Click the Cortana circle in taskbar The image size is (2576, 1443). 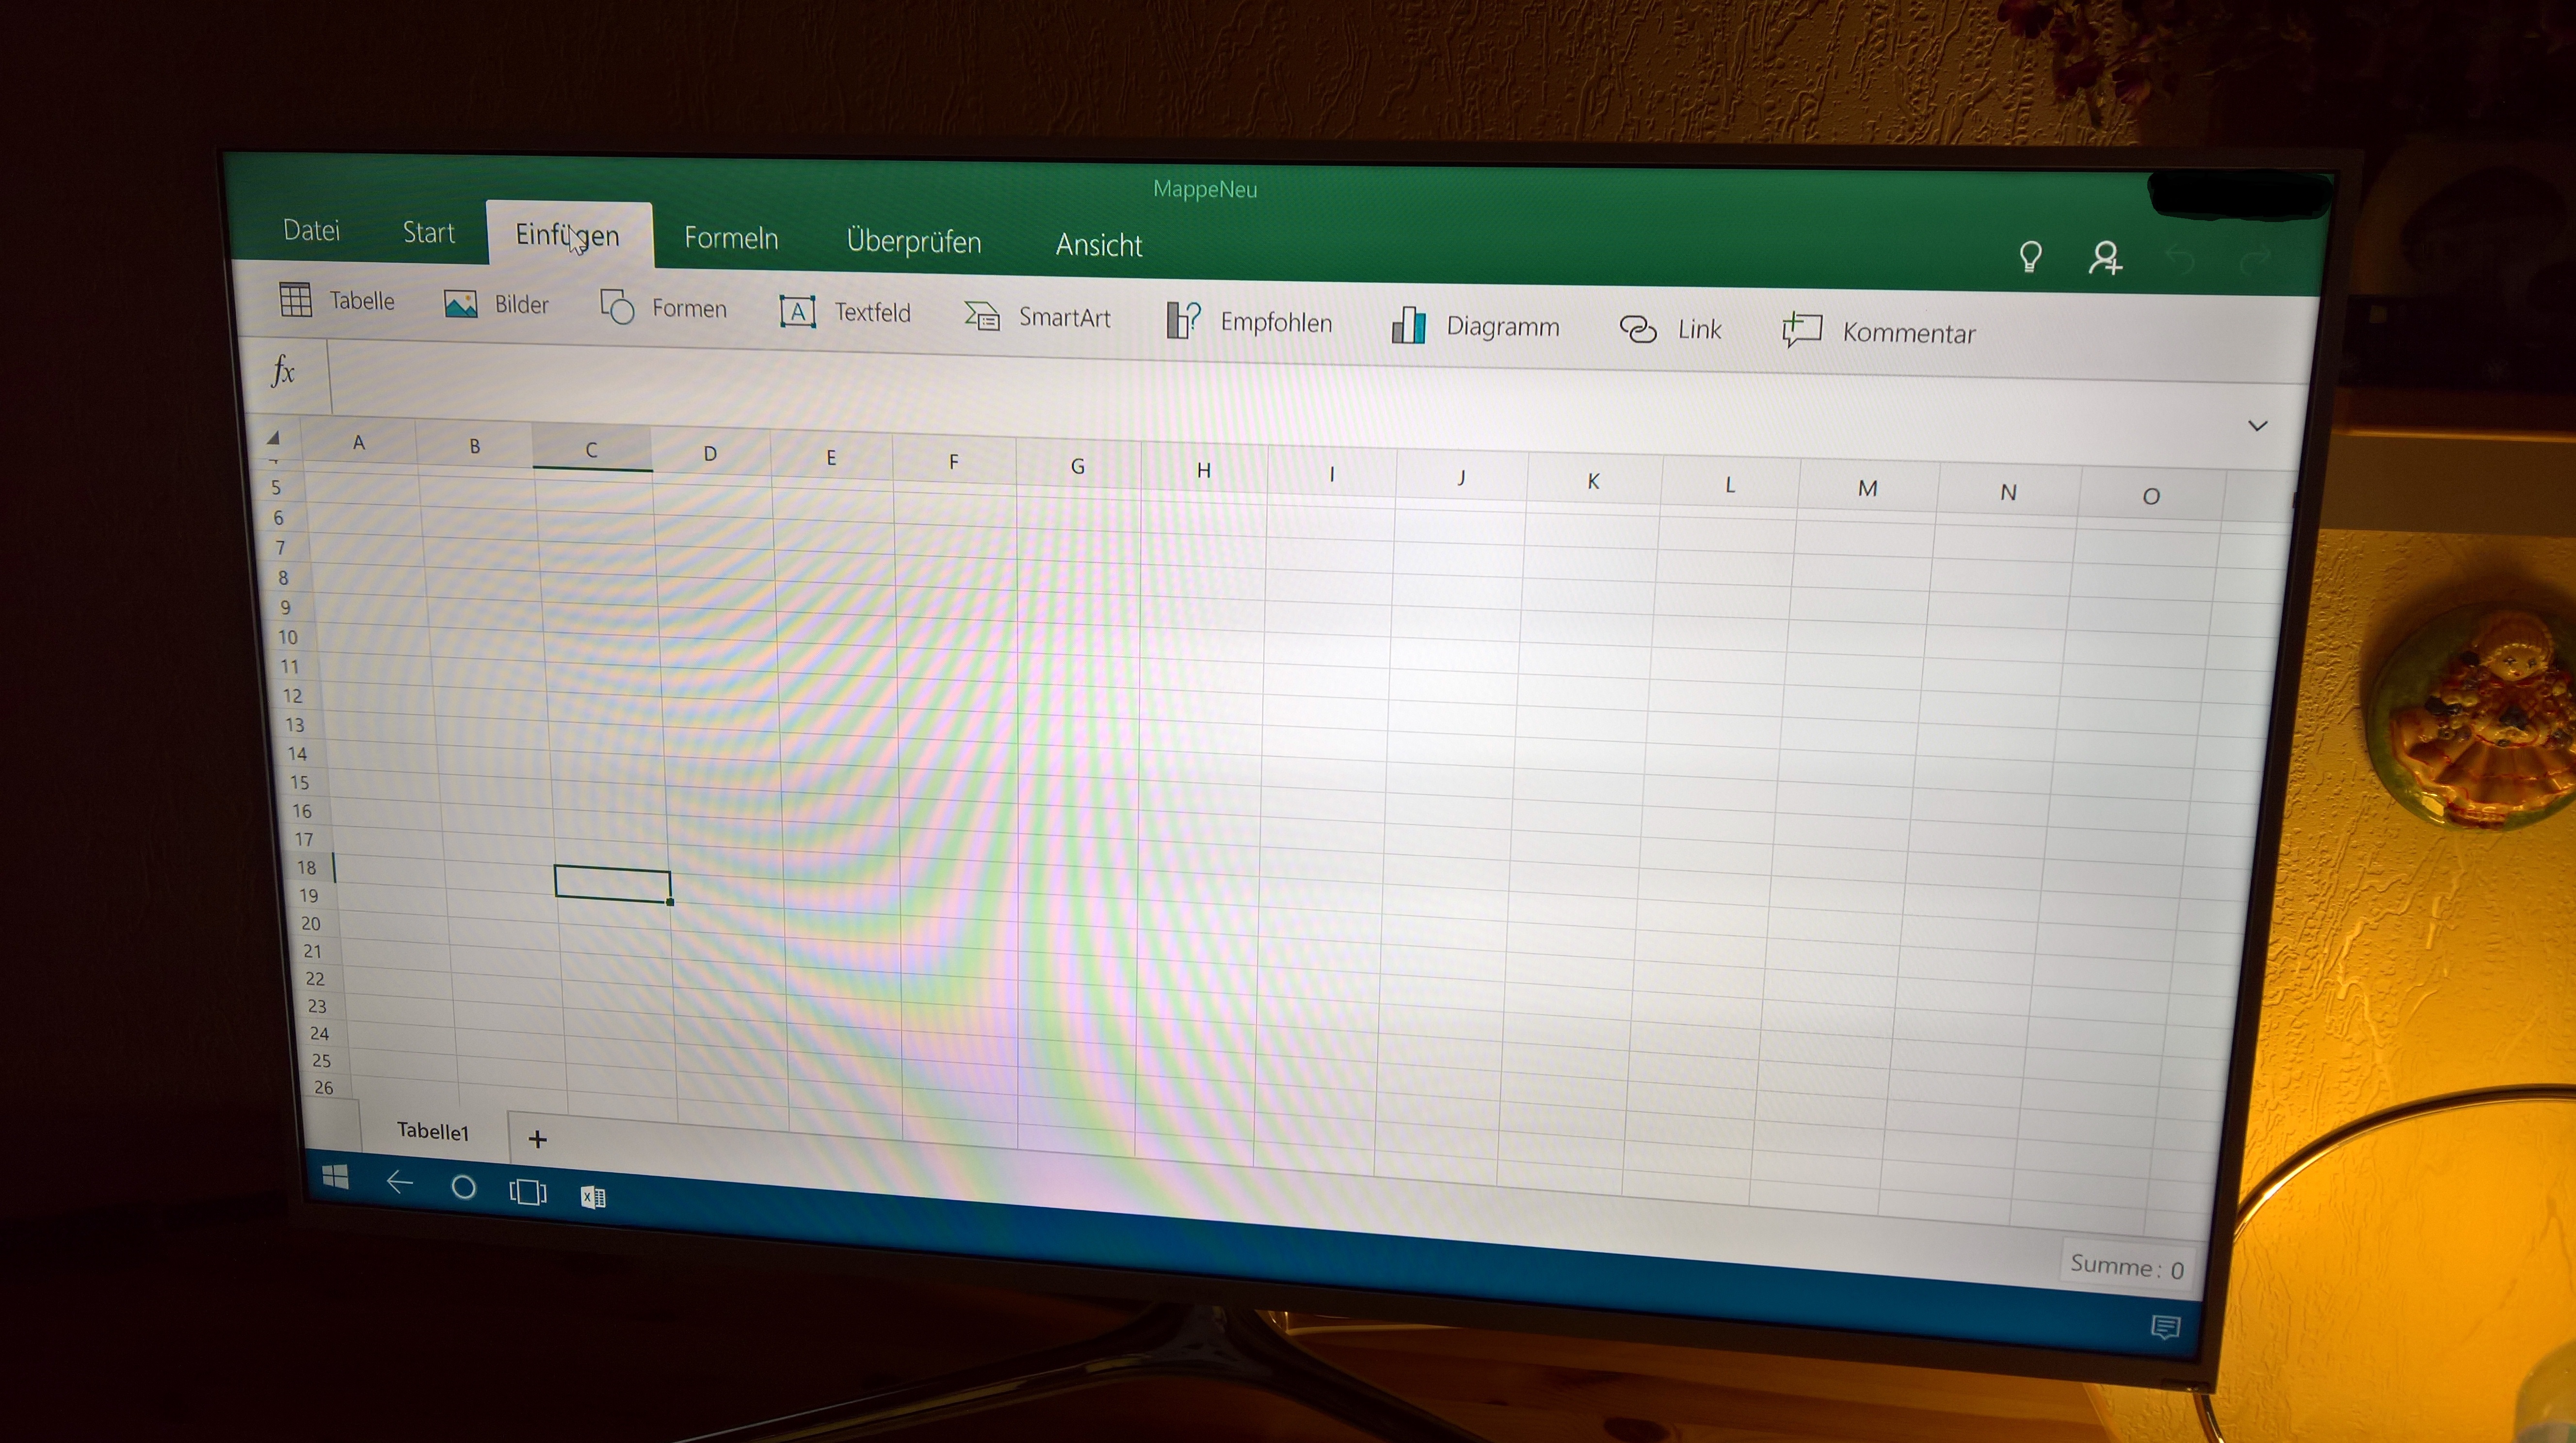[x=463, y=1187]
